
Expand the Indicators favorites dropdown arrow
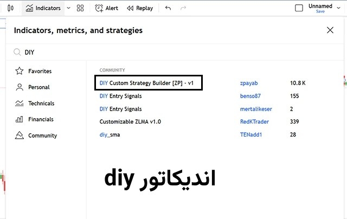click(68, 8)
